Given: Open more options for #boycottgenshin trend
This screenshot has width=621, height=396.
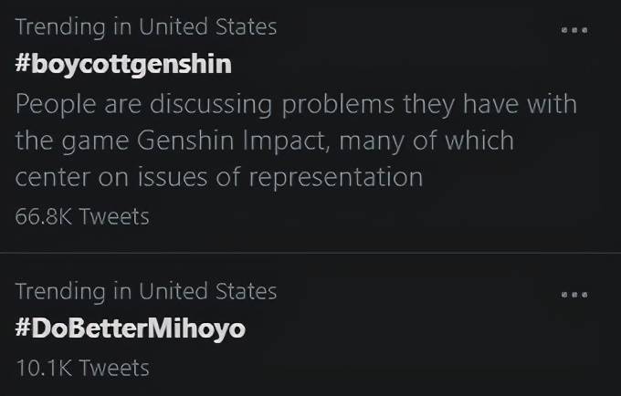Looking at the screenshot, I should click(574, 30).
